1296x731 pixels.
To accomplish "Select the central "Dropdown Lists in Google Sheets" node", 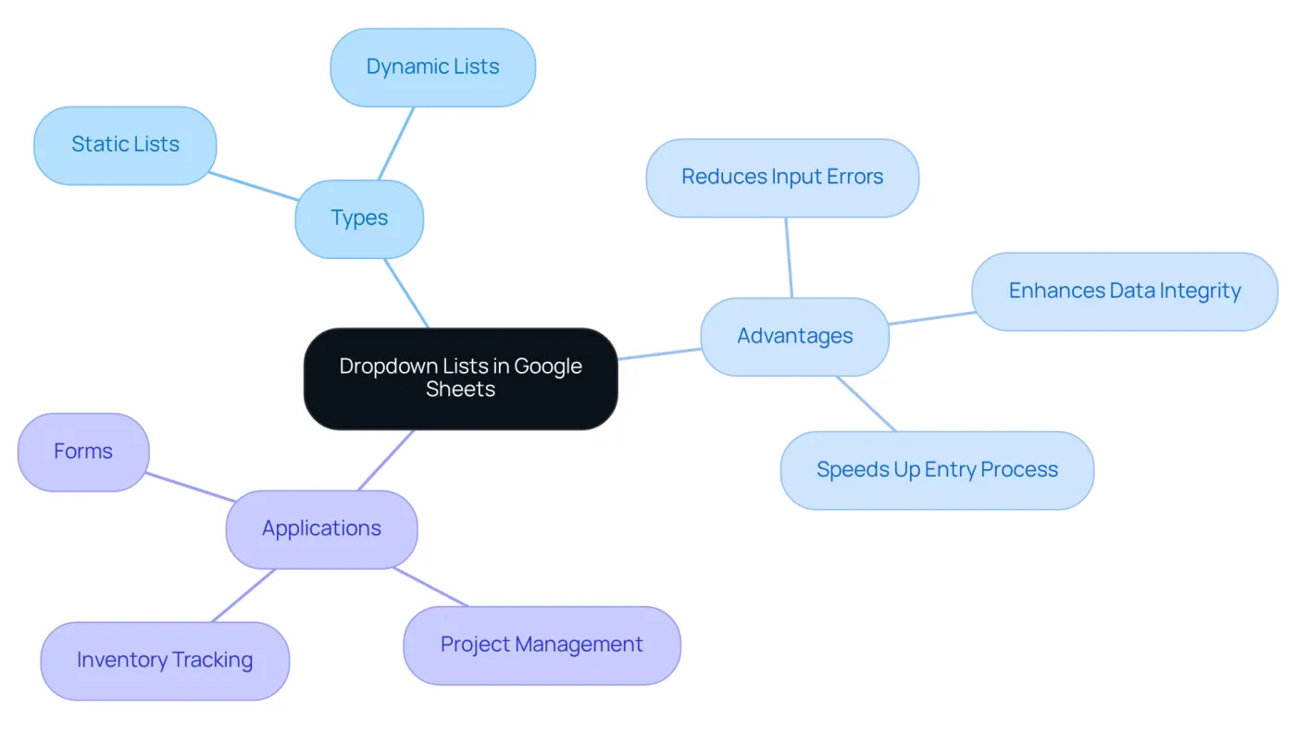I will tap(461, 378).
